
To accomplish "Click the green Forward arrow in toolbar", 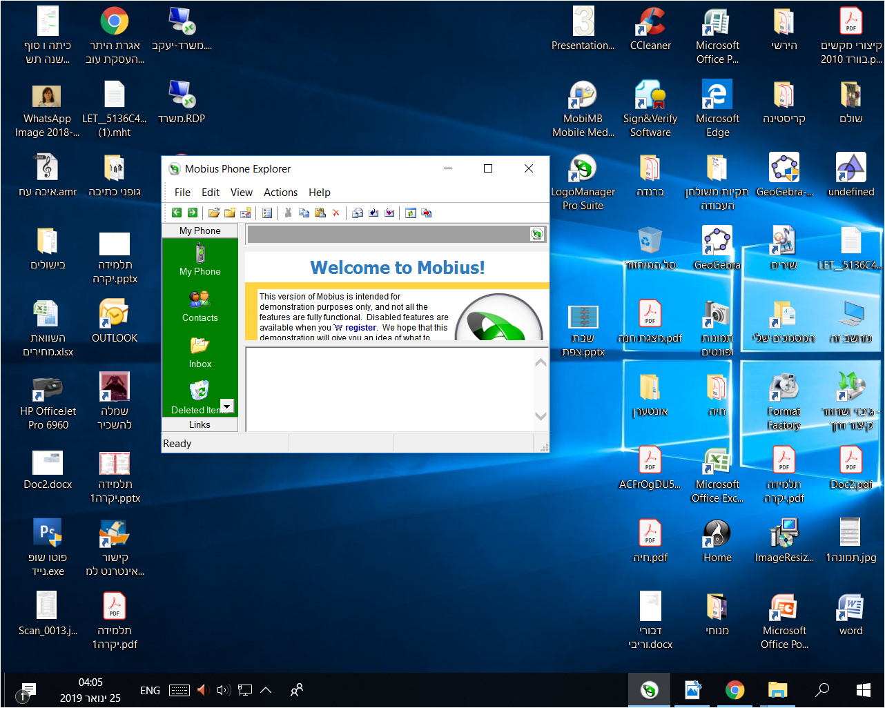I will [x=193, y=213].
